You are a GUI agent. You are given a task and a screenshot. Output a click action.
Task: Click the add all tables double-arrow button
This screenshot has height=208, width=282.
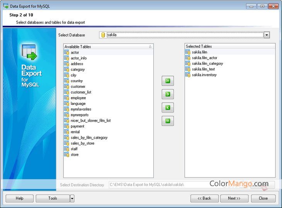click(x=168, y=81)
